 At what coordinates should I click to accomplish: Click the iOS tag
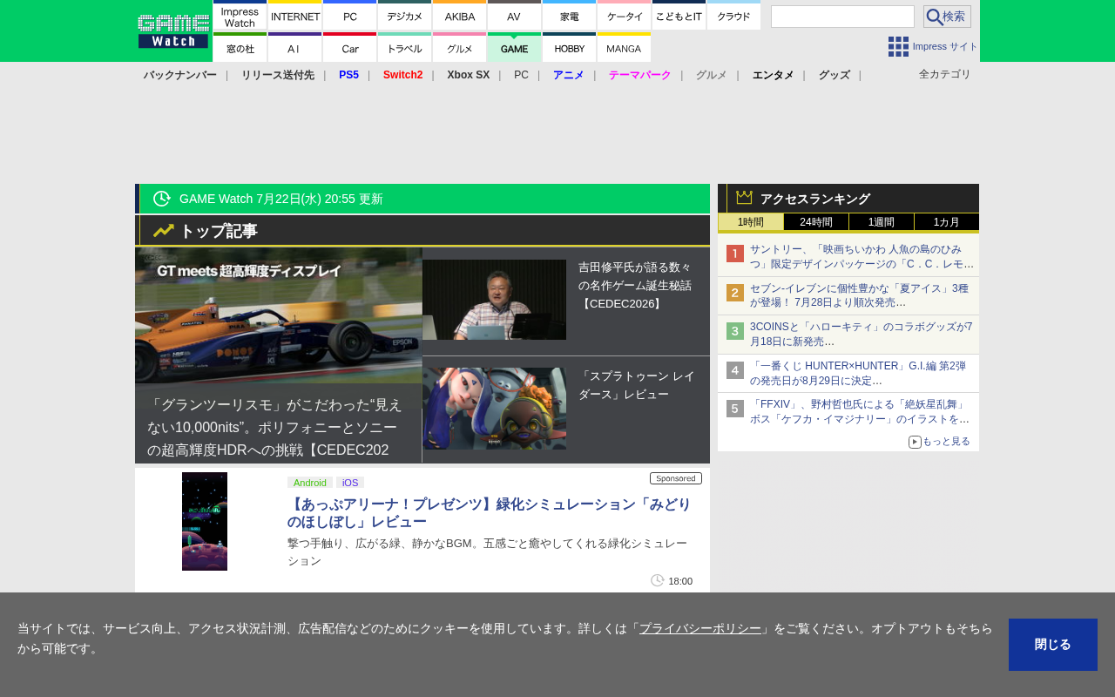pos(350,483)
